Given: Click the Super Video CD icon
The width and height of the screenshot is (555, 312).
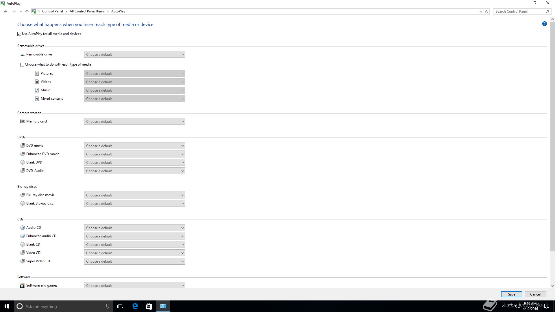Looking at the screenshot, I should (23, 261).
